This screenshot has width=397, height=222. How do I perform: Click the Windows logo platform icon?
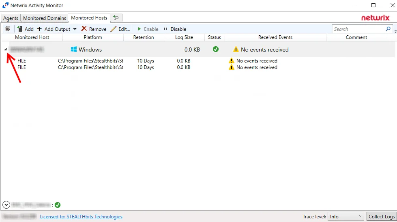74,50
